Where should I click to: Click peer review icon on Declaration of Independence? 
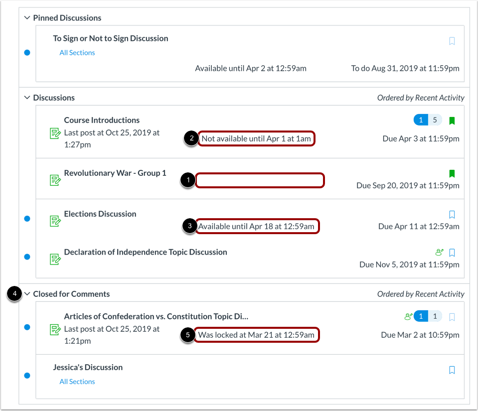pyautogui.click(x=439, y=252)
